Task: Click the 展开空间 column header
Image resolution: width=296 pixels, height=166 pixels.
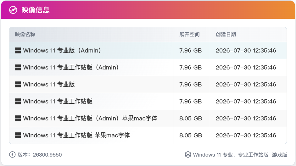Action: click(x=189, y=34)
